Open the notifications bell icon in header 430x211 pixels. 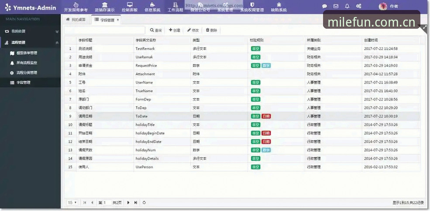(347, 6)
